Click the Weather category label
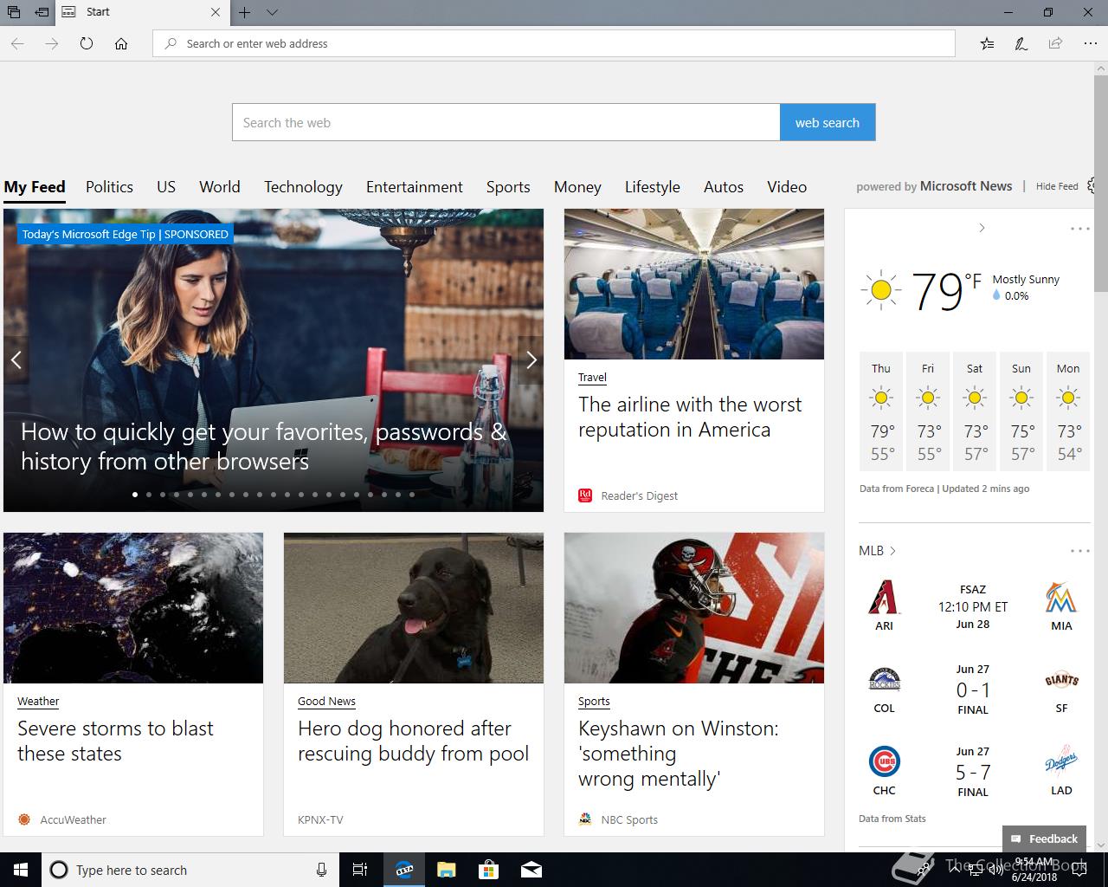1108x887 pixels. tap(38, 701)
